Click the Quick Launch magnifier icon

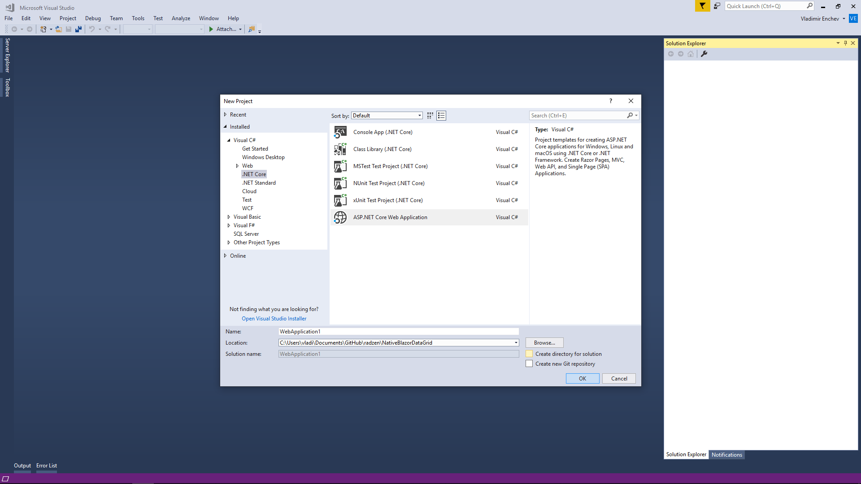(x=809, y=6)
